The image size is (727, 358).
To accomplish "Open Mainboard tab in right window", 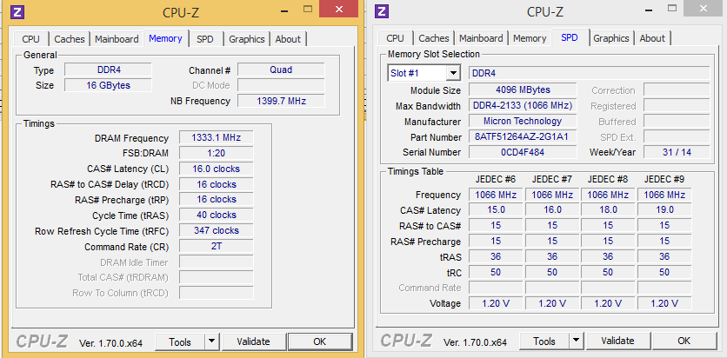I will 481,38.
